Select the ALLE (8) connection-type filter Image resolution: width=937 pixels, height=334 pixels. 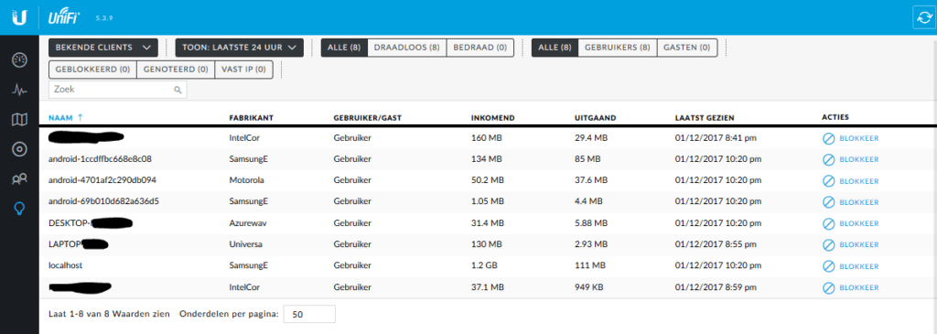point(344,48)
